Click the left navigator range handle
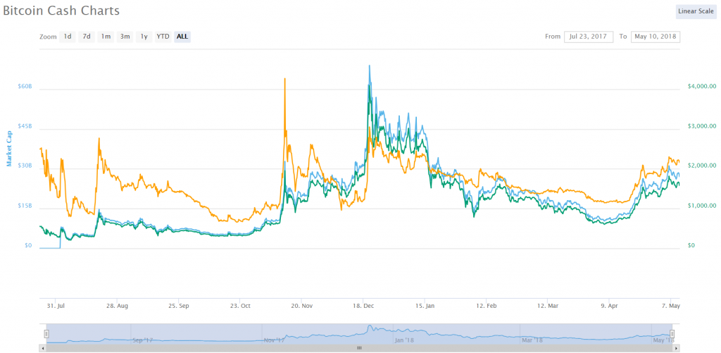 (x=46, y=334)
